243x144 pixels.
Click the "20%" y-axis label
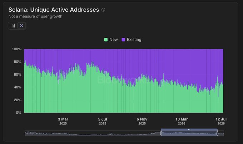click(x=18, y=100)
